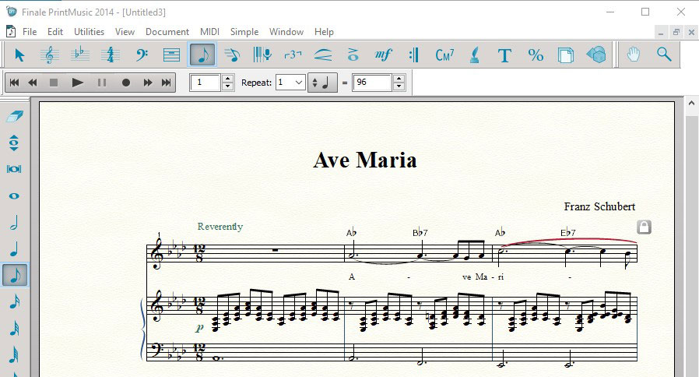Select the quarter note duration

tap(14, 248)
